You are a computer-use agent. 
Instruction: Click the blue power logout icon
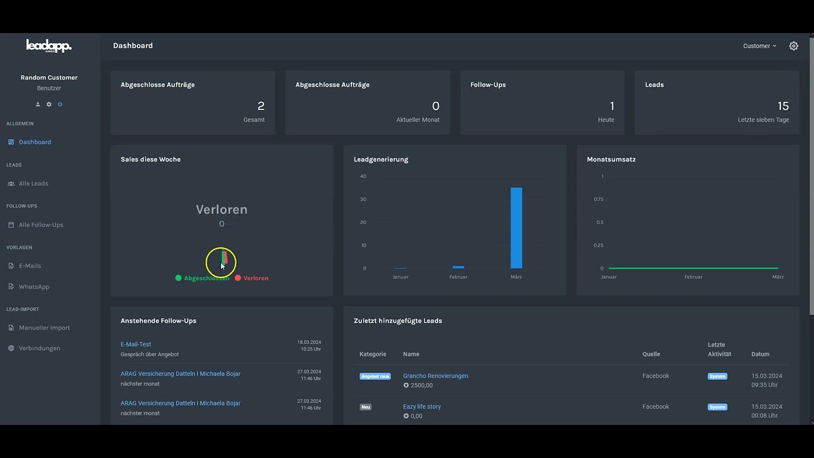[60, 104]
